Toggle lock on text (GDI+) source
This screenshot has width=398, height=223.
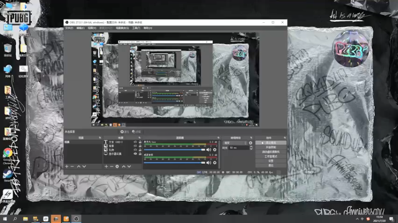(x=140, y=142)
